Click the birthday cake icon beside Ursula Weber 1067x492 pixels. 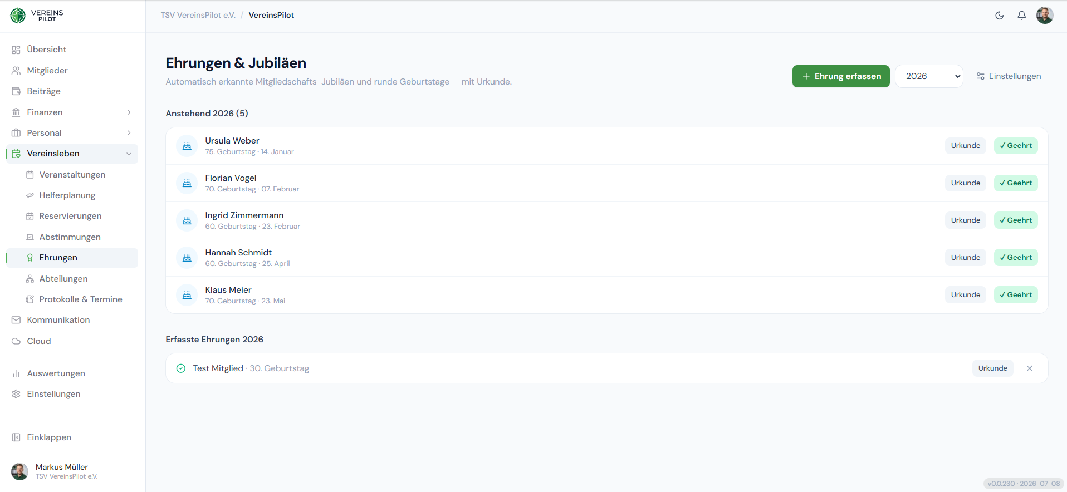click(x=187, y=146)
